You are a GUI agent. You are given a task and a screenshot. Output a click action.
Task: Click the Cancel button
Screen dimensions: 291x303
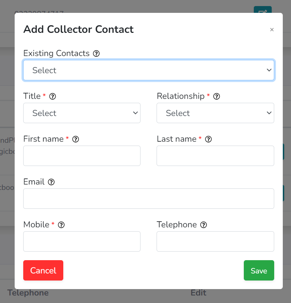[43, 270]
